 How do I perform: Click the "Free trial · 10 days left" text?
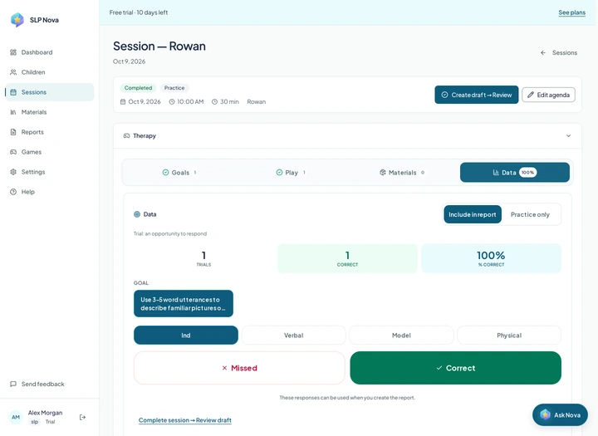coord(139,12)
